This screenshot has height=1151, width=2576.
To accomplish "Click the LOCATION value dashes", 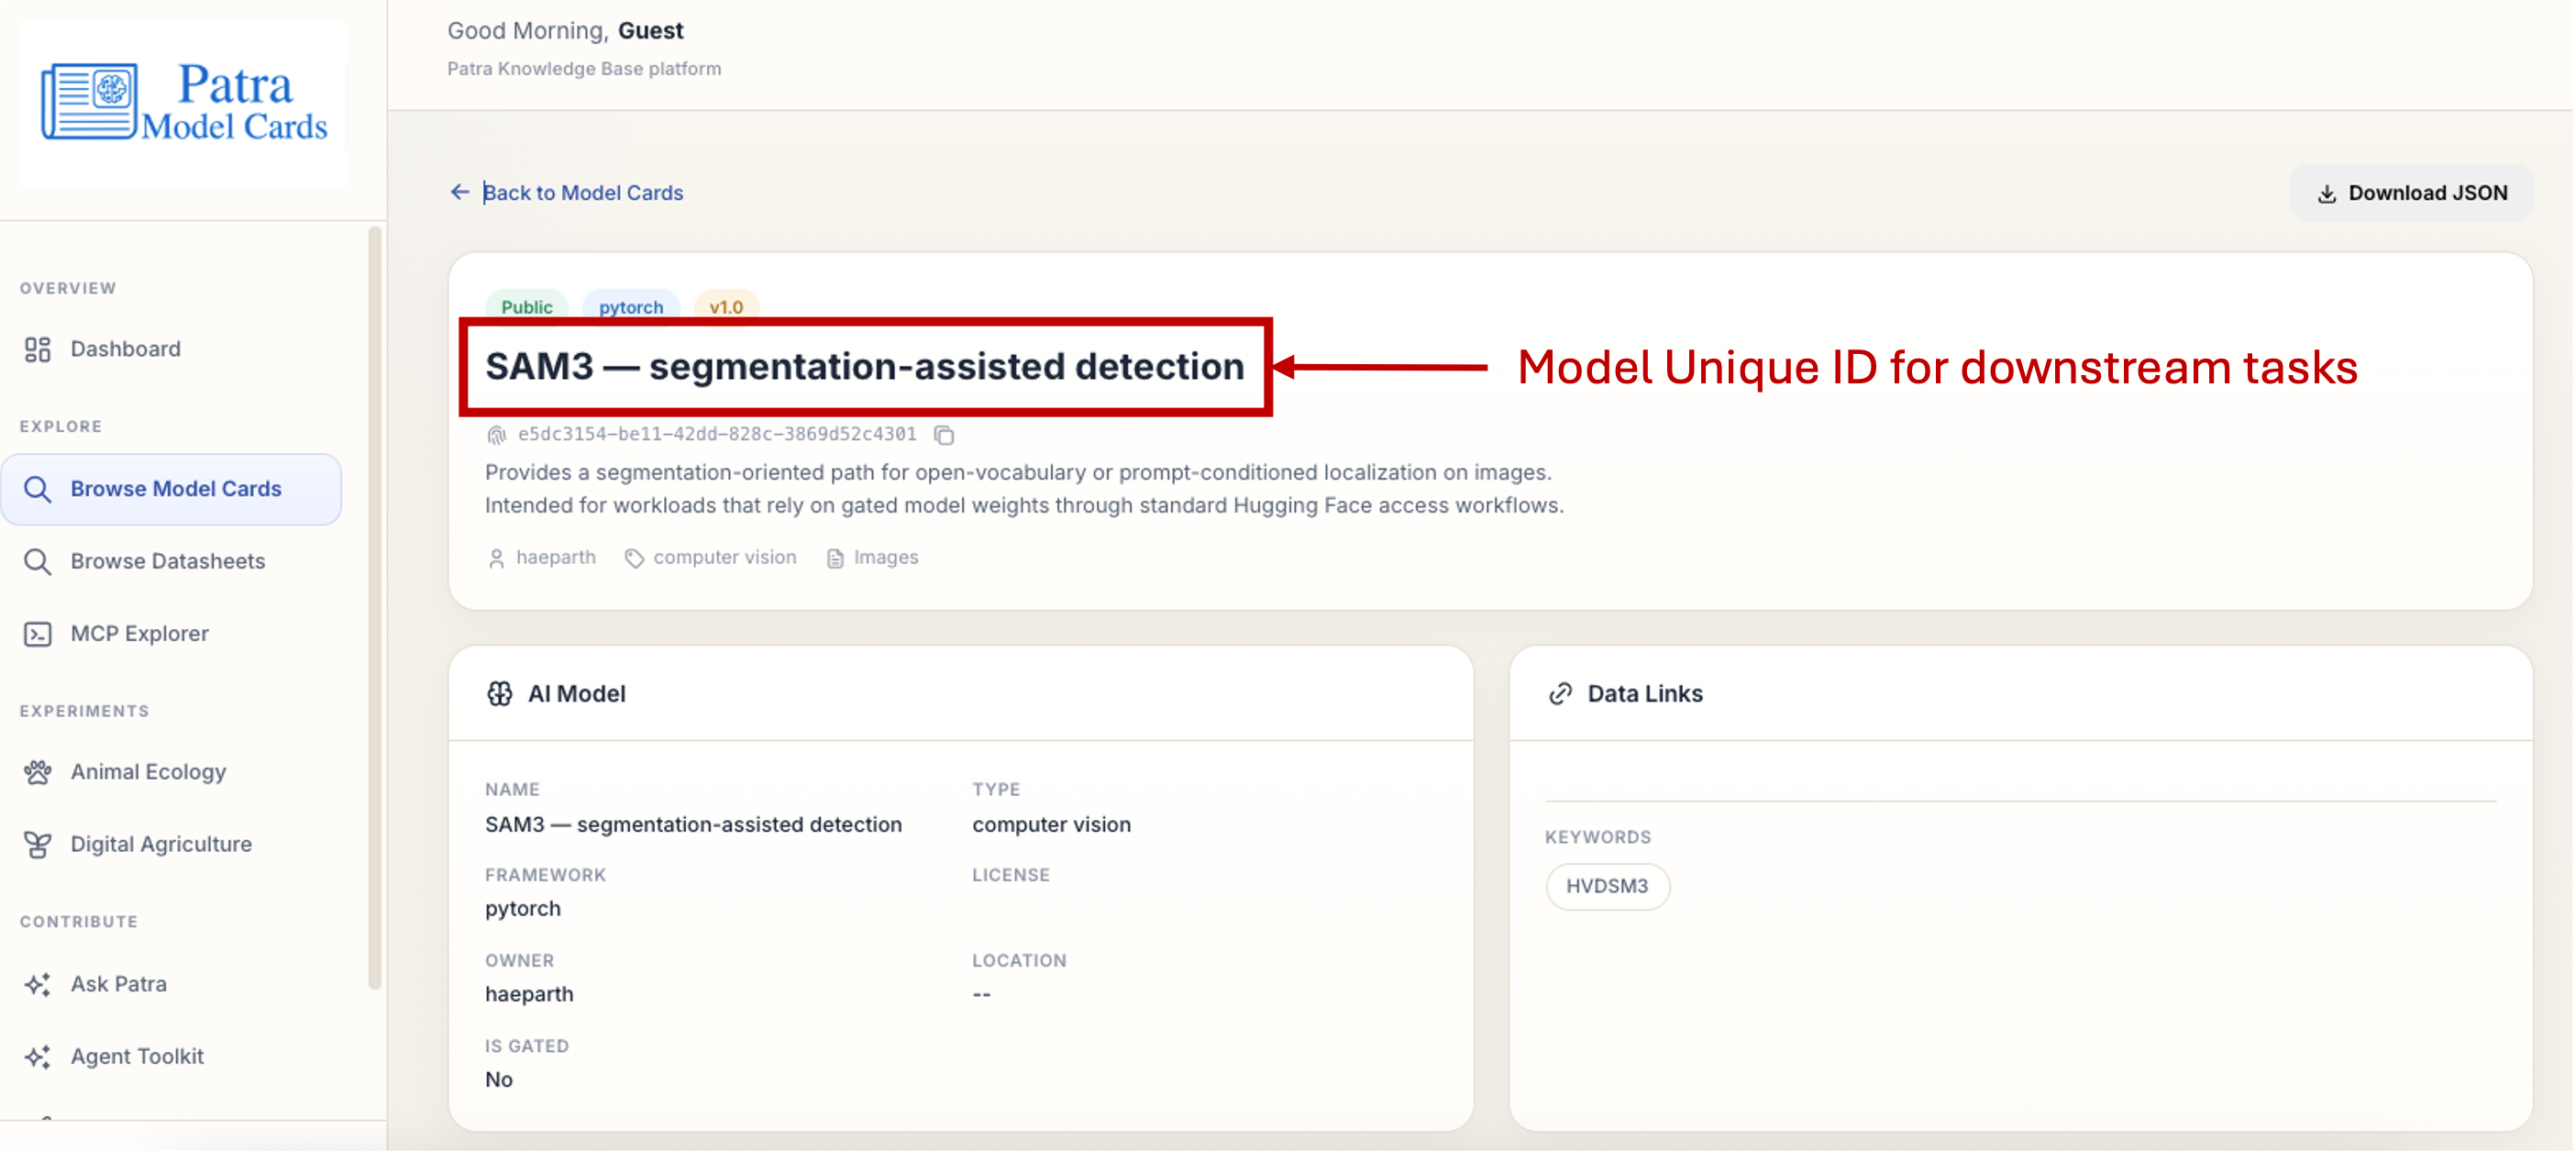I will coord(981,994).
